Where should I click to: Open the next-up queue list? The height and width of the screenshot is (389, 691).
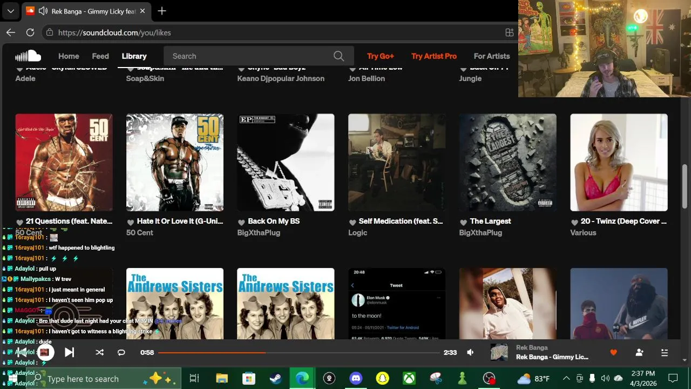coord(665,352)
